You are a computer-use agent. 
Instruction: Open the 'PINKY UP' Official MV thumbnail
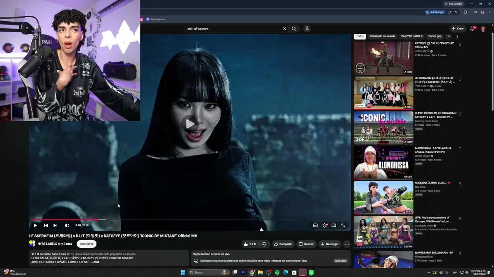383,58
